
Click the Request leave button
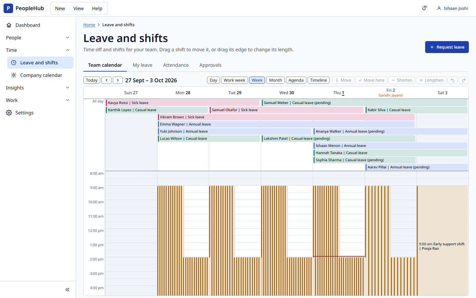tap(447, 47)
